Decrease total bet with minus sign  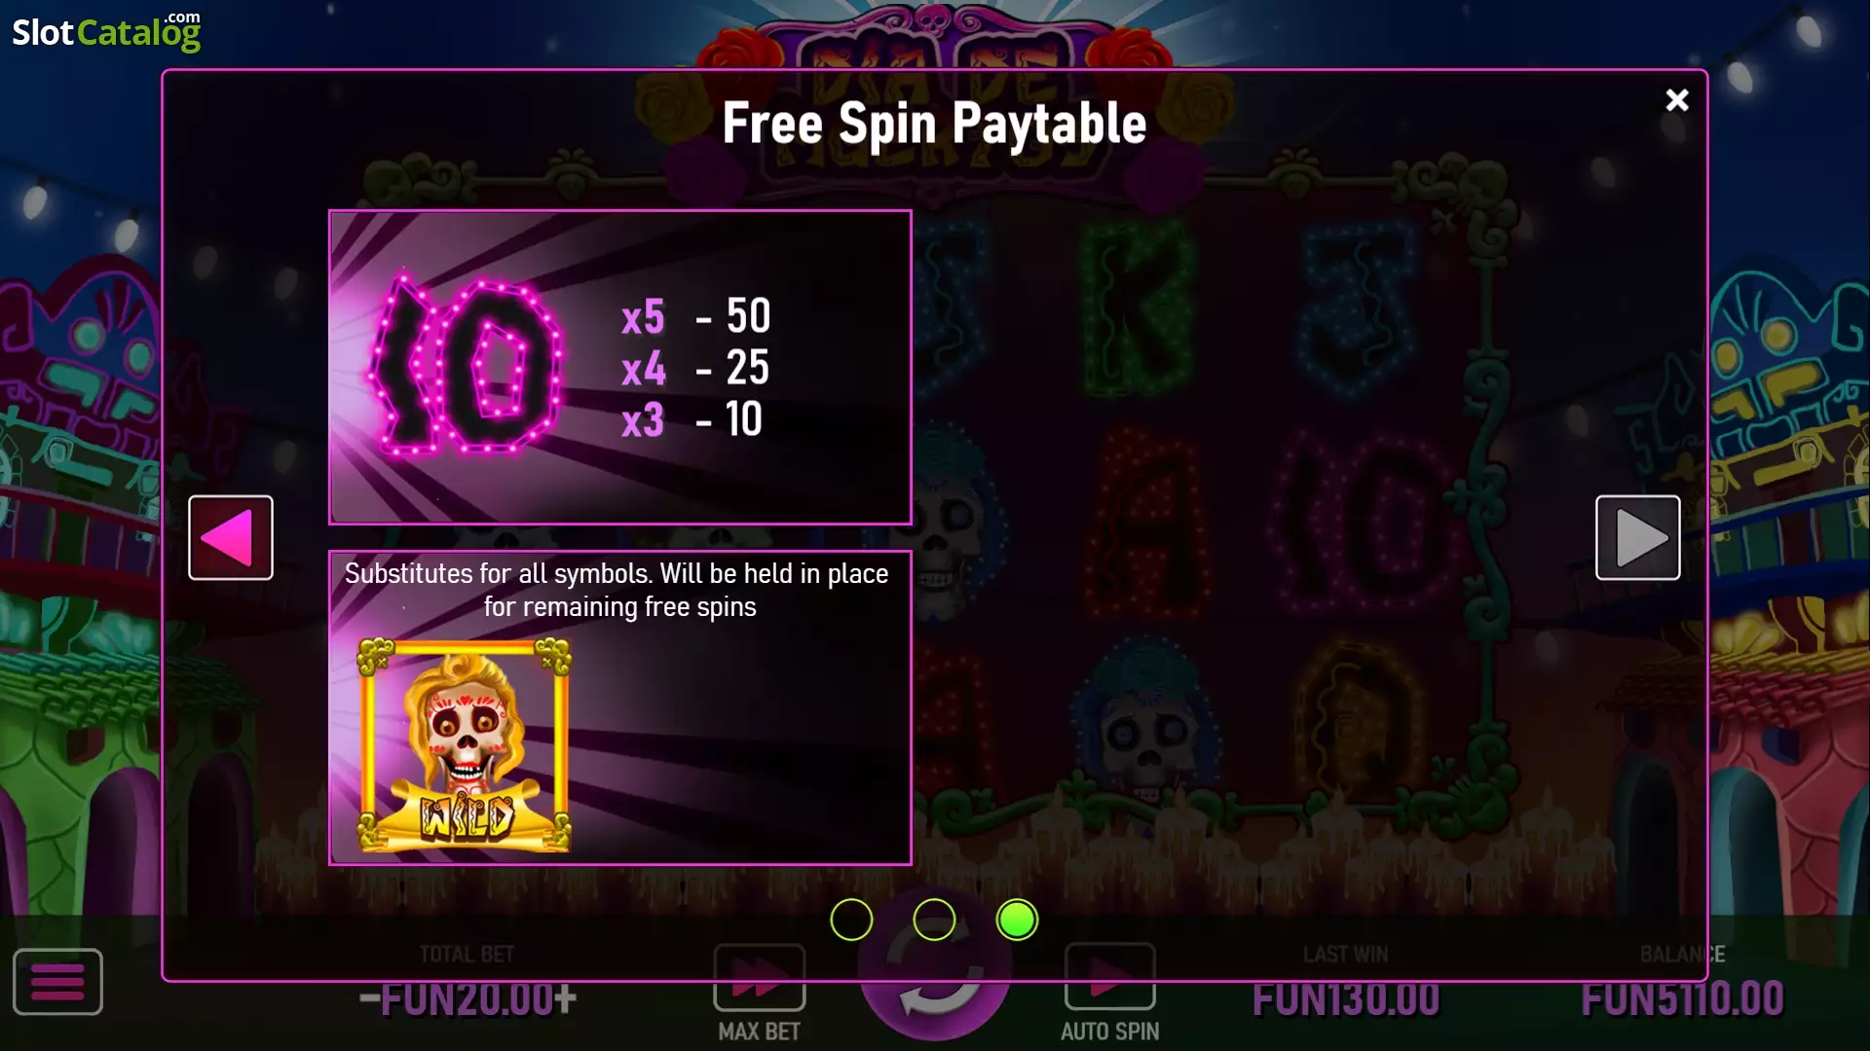click(369, 999)
